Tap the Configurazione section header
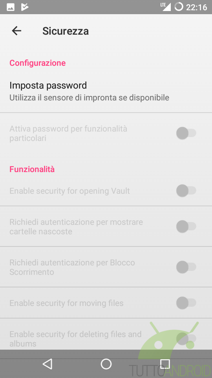Screen dimensions: 212x378 (38, 63)
